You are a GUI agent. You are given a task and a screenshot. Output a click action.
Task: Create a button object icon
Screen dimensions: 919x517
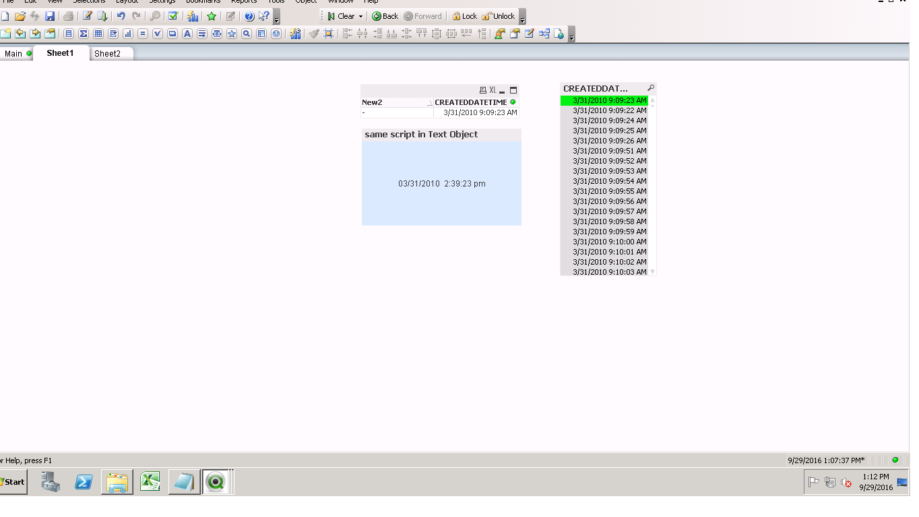(x=172, y=34)
